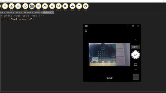Image resolution: width=166 pixels, height=93 pixels.
Task: Start video recording in Camera app
Action: 135,55
